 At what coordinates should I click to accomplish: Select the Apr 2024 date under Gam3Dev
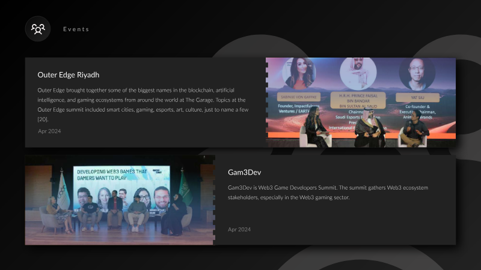click(239, 229)
